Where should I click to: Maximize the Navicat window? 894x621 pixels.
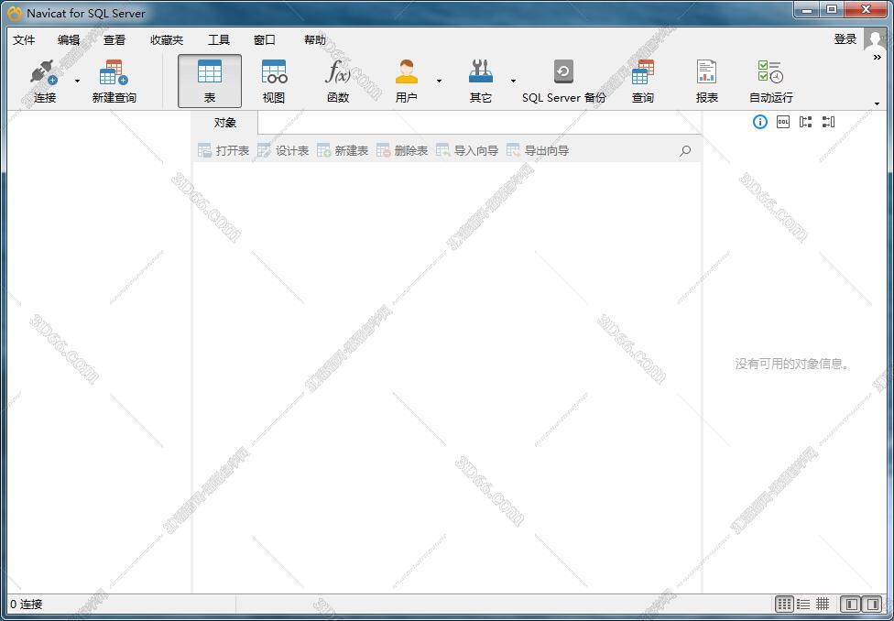click(x=832, y=9)
